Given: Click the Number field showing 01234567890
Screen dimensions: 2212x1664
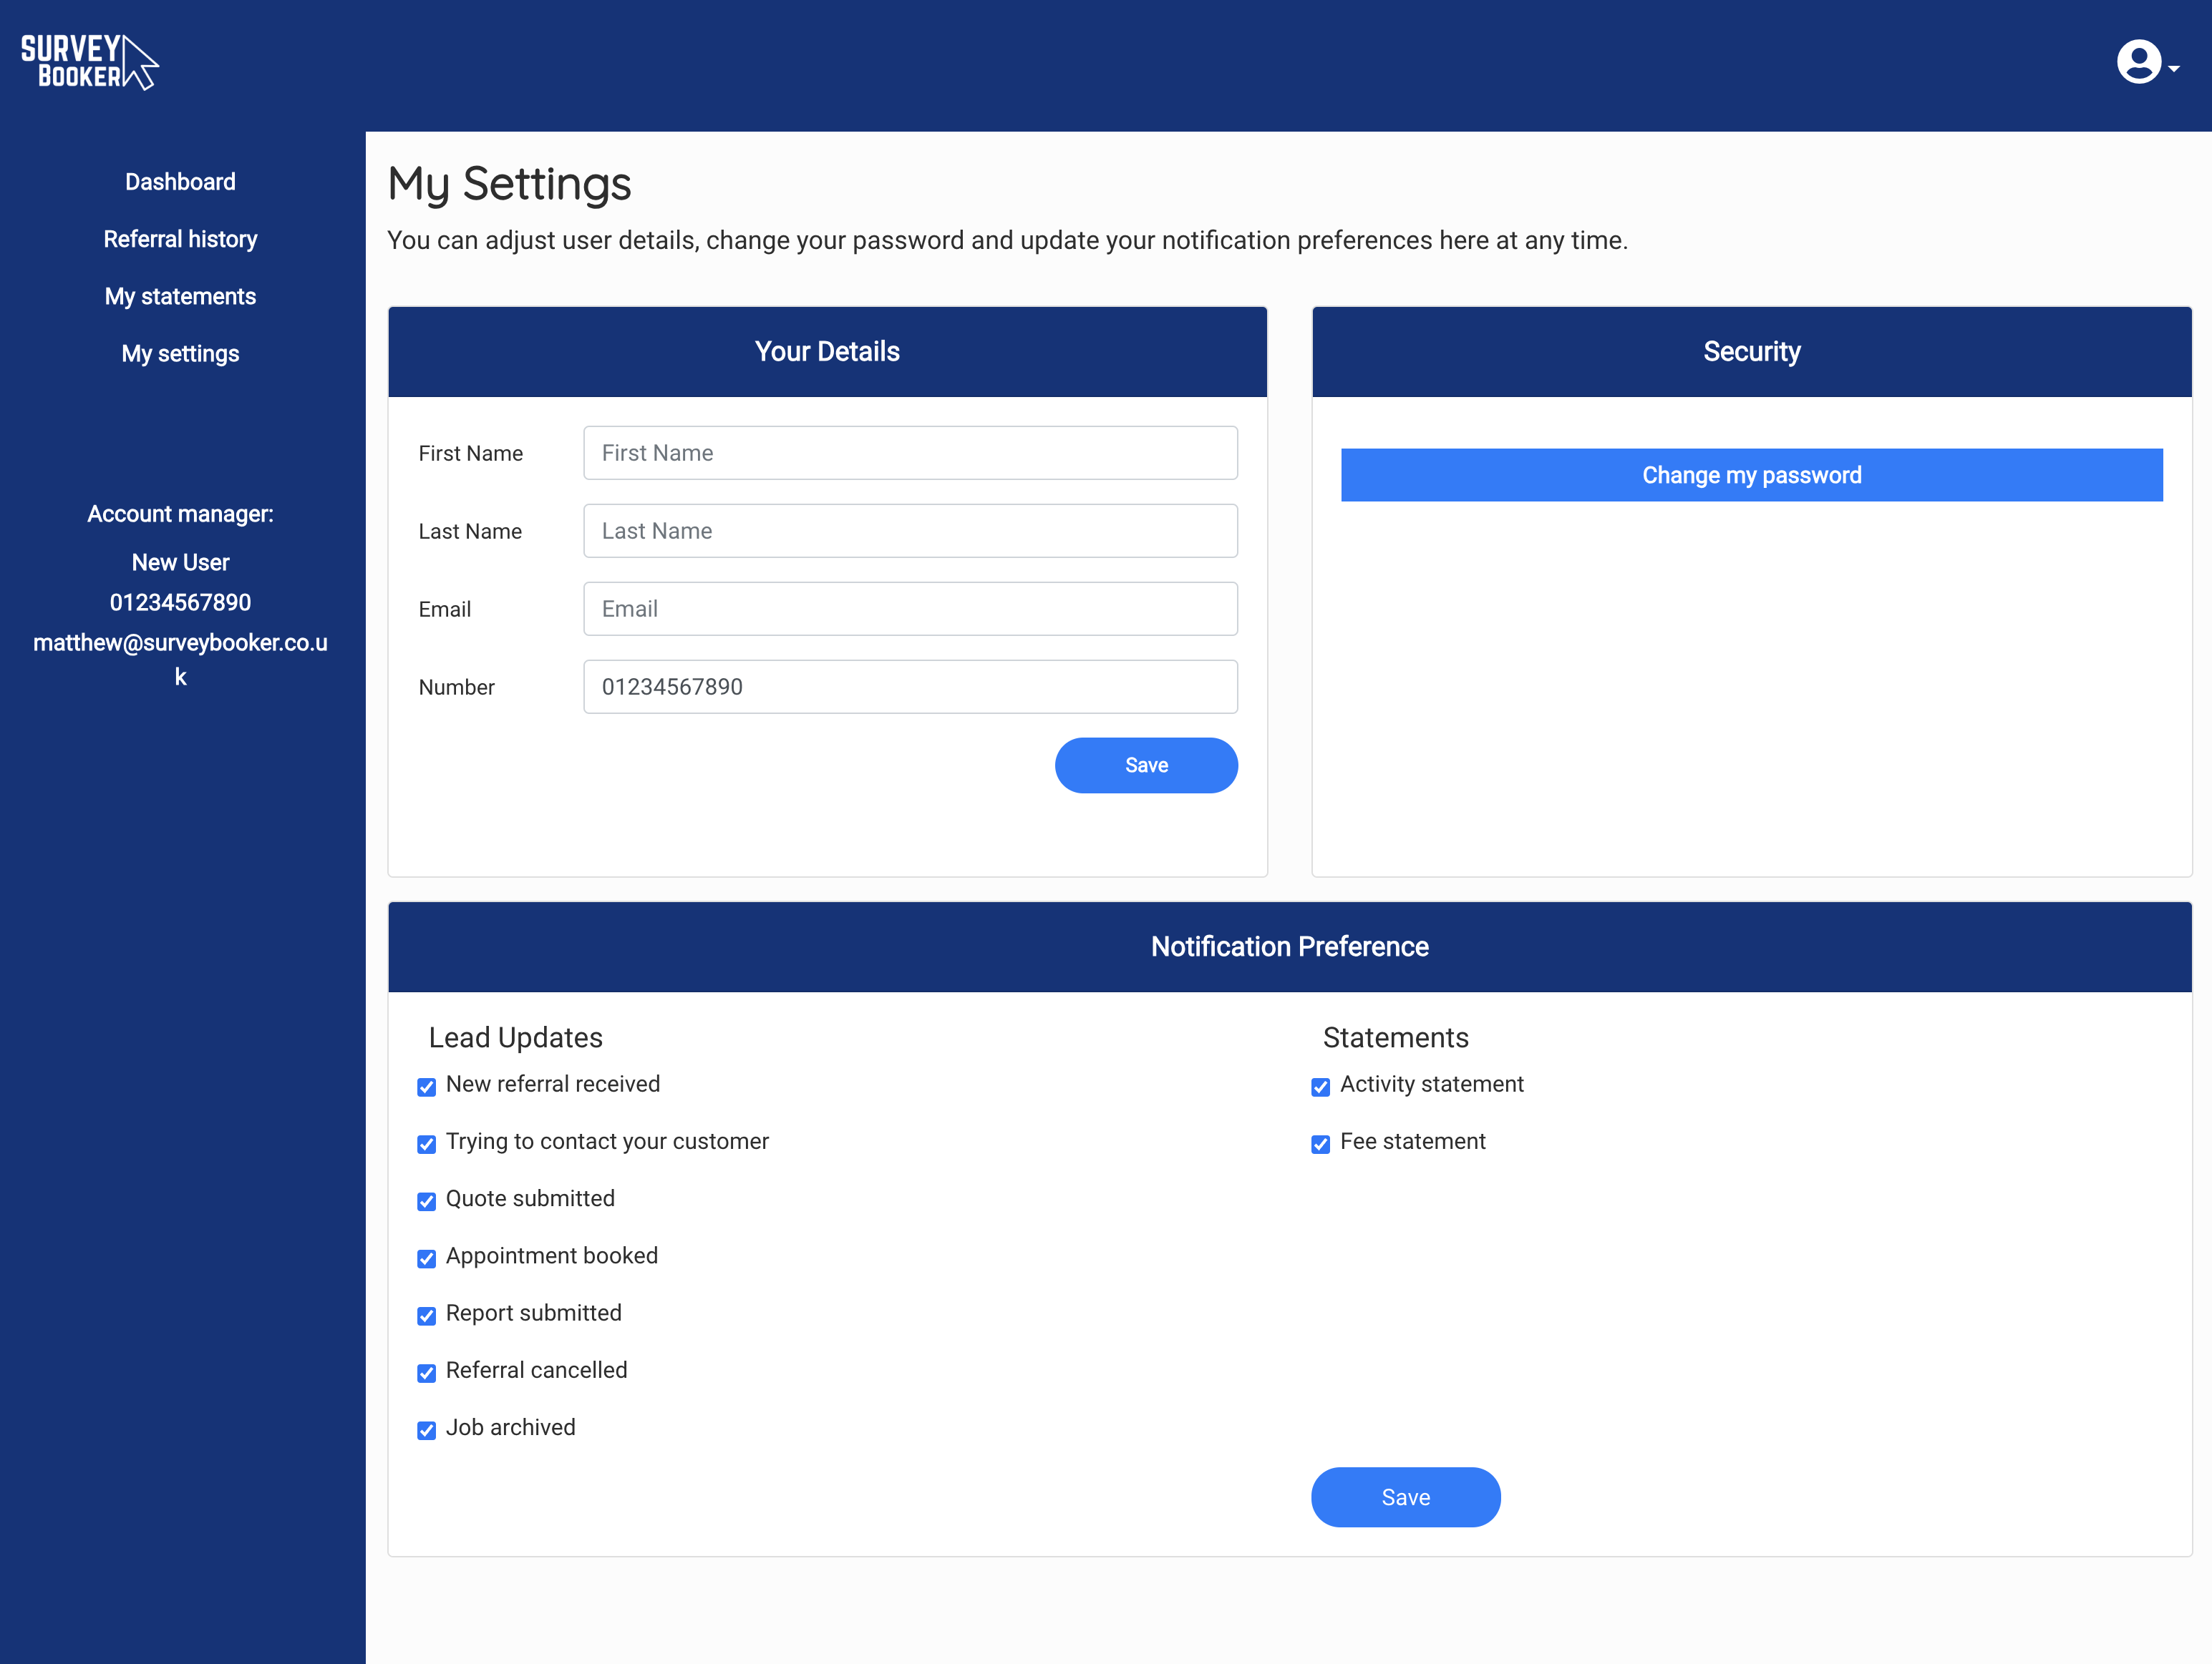Looking at the screenshot, I should click(910, 687).
